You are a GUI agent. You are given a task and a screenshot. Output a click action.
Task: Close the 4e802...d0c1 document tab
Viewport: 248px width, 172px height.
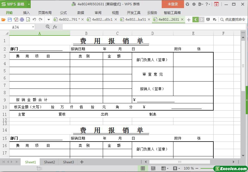116,20
